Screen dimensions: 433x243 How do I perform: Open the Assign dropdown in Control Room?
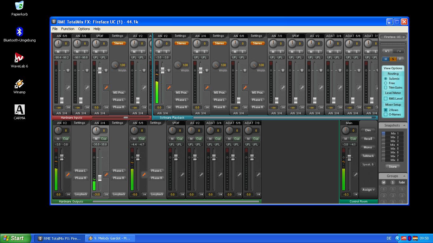tap(368, 190)
